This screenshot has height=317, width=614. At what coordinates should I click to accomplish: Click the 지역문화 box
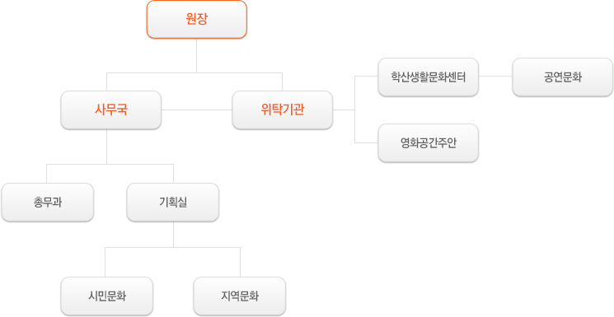240,296
